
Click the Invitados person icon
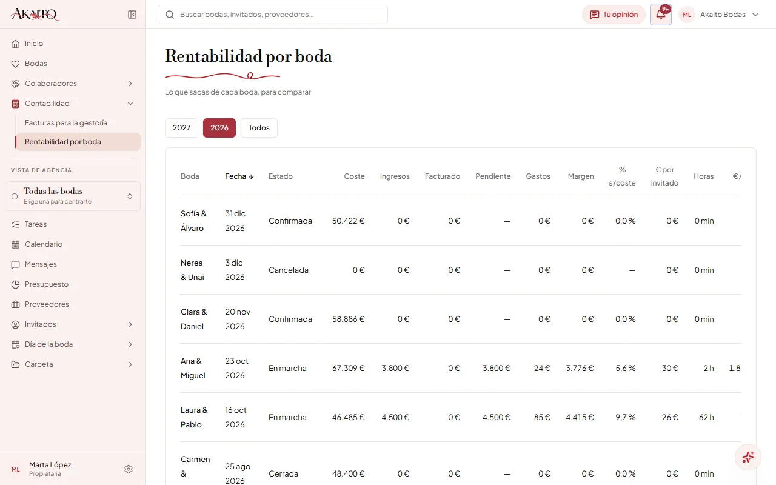click(x=16, y=324)
